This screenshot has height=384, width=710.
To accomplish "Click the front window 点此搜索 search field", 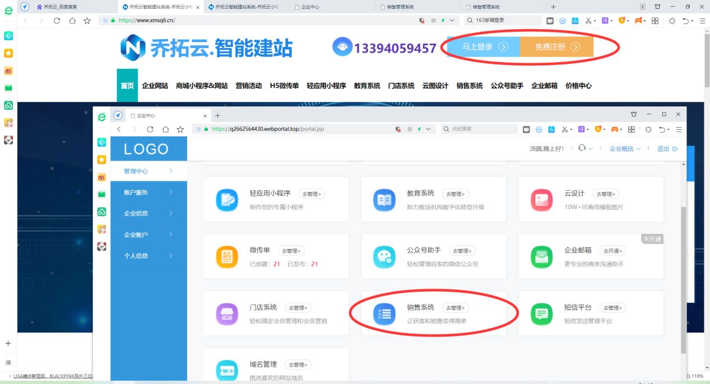I will (x=479, y=129).
